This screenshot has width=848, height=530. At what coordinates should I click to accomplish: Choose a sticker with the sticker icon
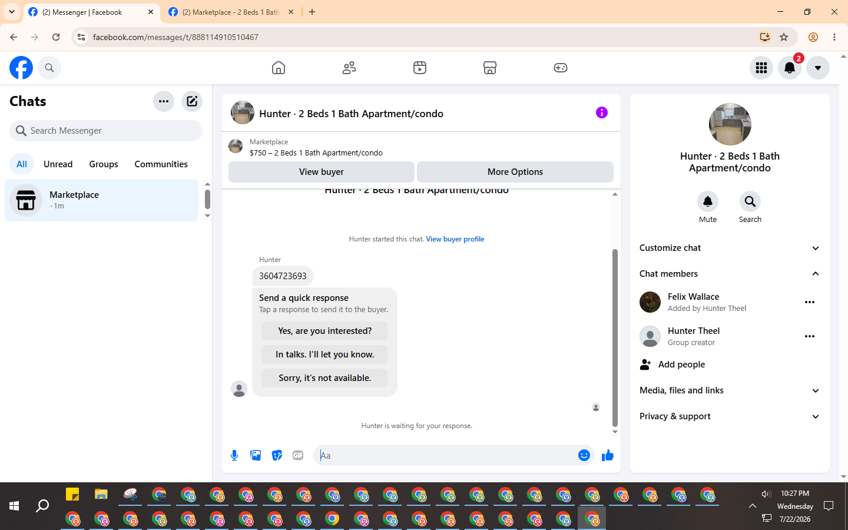pos(277,455)
